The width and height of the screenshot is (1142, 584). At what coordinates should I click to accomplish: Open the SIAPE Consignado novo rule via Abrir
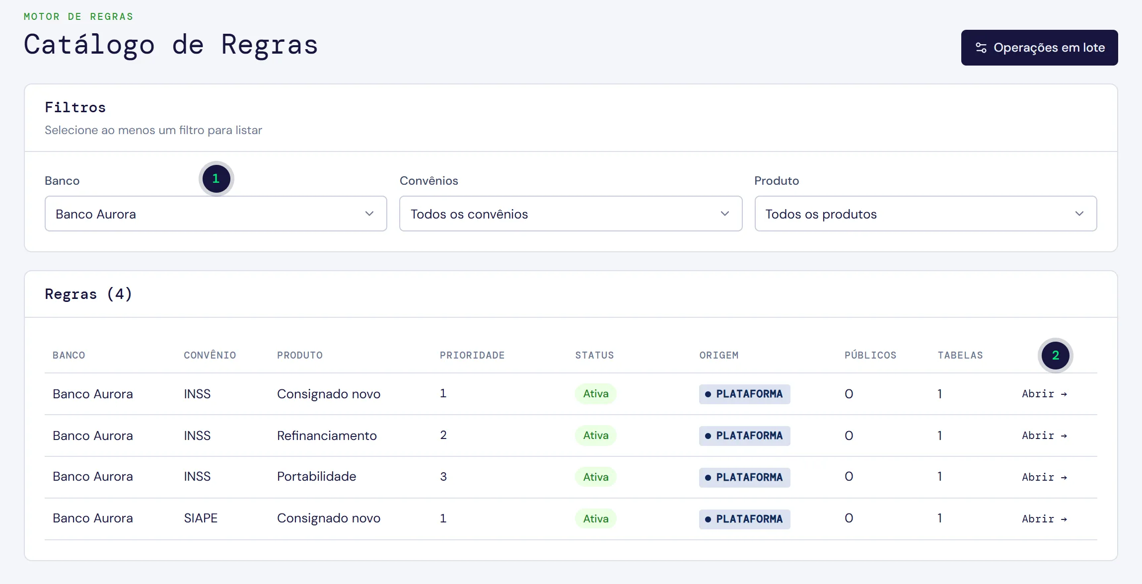click(1044, 519)
